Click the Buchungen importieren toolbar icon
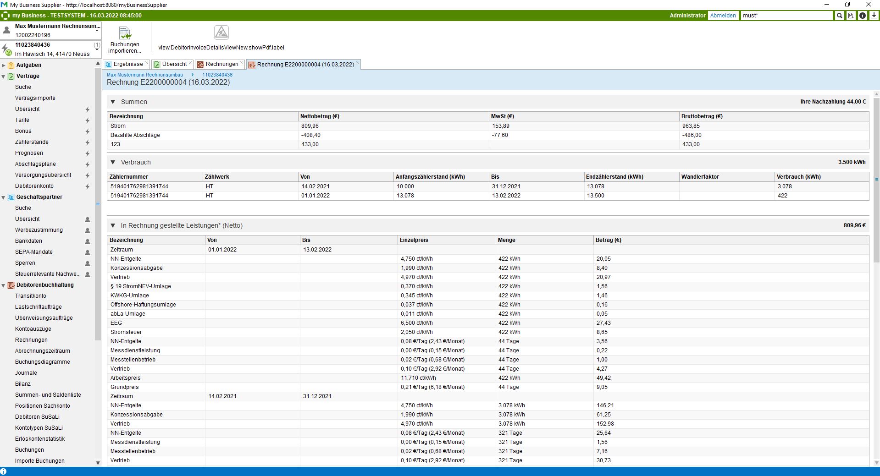This screenshot has width=880, height=476. [125, 34]
